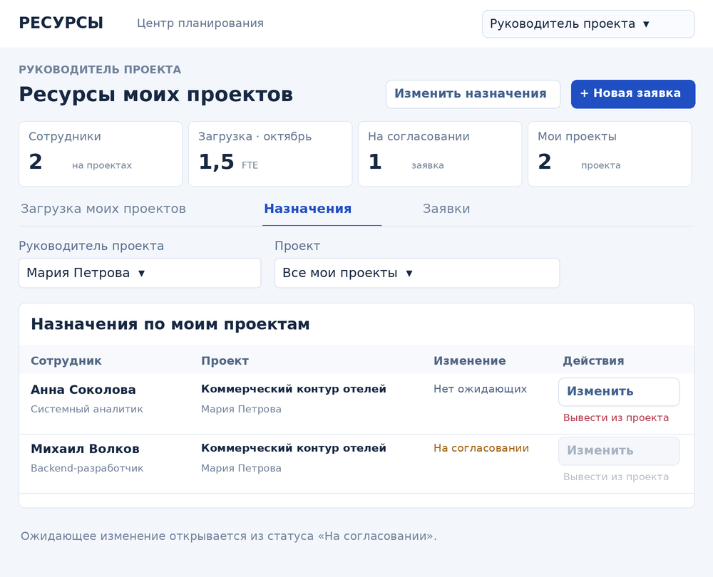Create a request with '+ Новая заявка'
This screenshot has width=713, height=577.
click(x=633, y=94)
